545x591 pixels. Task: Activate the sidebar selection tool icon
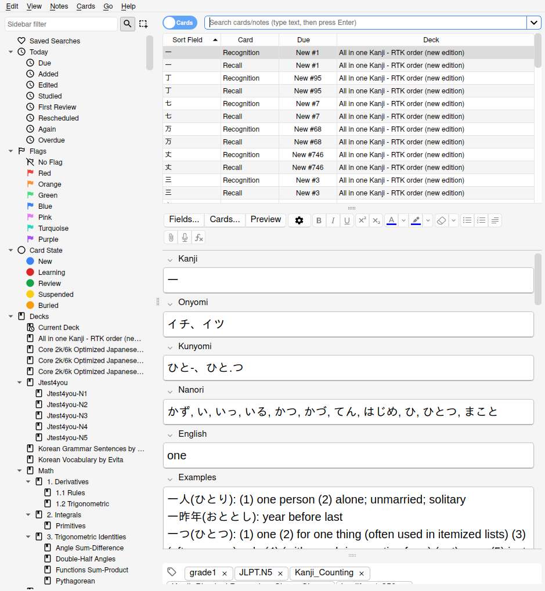click(143, 24)
